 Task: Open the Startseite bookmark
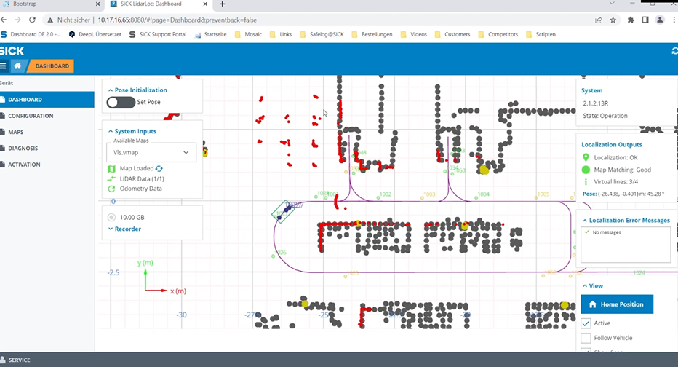click(210, 35)
